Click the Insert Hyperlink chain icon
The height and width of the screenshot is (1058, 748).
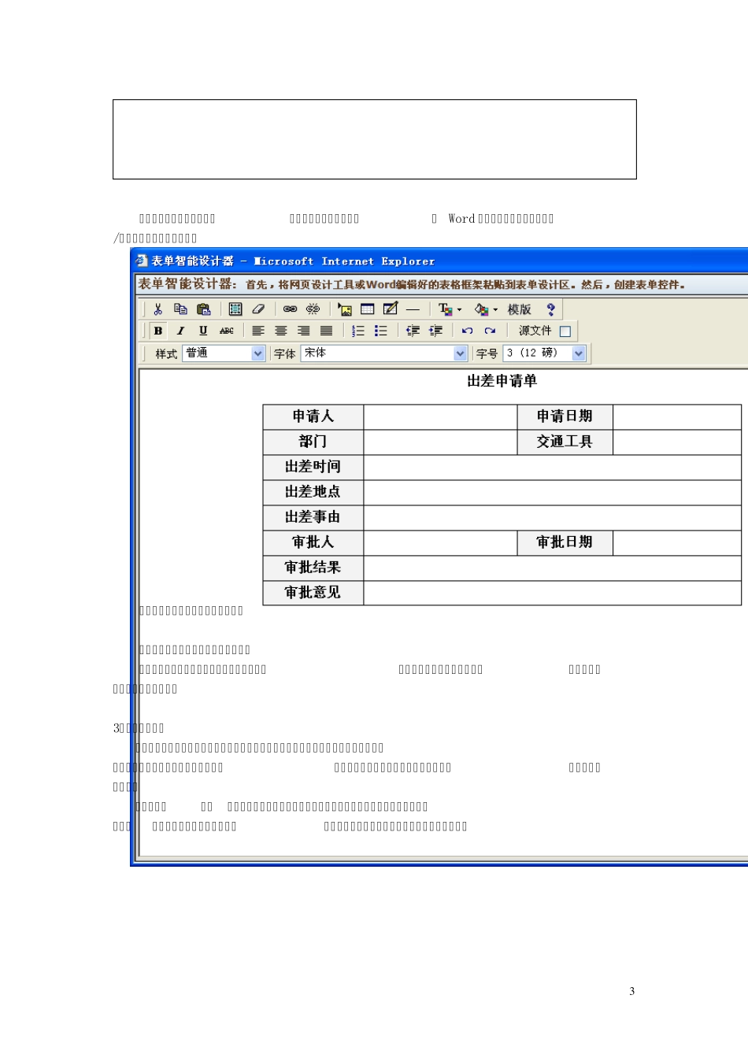click(290, 309)
